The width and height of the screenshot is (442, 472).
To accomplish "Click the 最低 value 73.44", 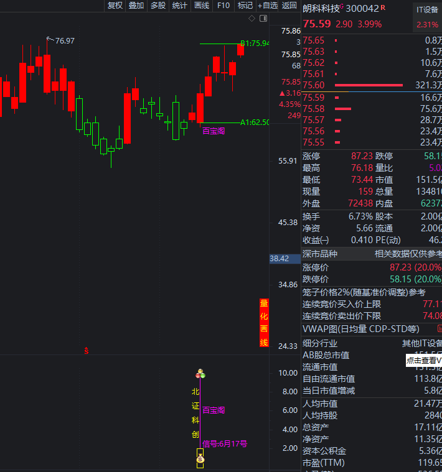I will coord(362,180).
